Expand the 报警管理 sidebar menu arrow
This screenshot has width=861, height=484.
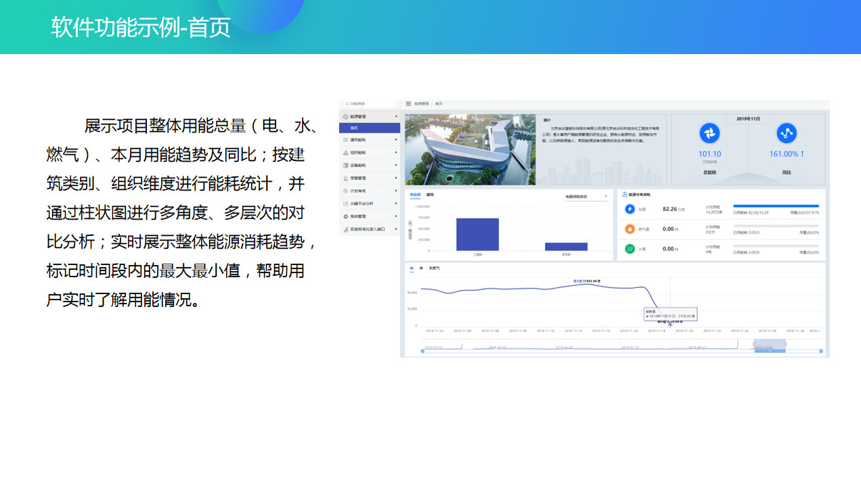396,178
